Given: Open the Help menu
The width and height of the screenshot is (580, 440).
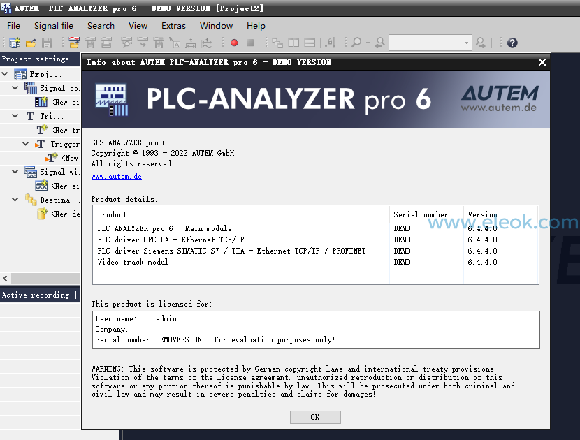Looking at the screenshot, I should coord(256,26).
